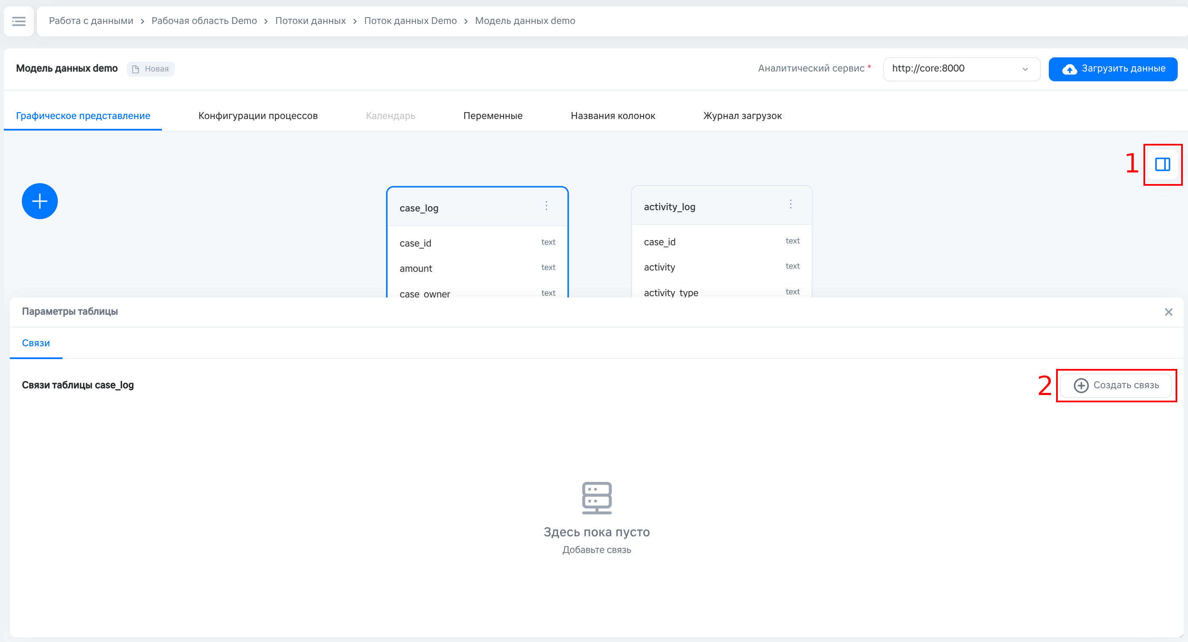Viewport: 1188px width, 642px height.
Task: Switch to the Названия колонок tab
Action: pos(613,116)
